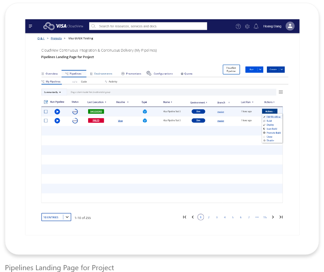Viewport: 324px width, 272px height.
Task: Open the notifications bell icon
Action: point(256,26)
